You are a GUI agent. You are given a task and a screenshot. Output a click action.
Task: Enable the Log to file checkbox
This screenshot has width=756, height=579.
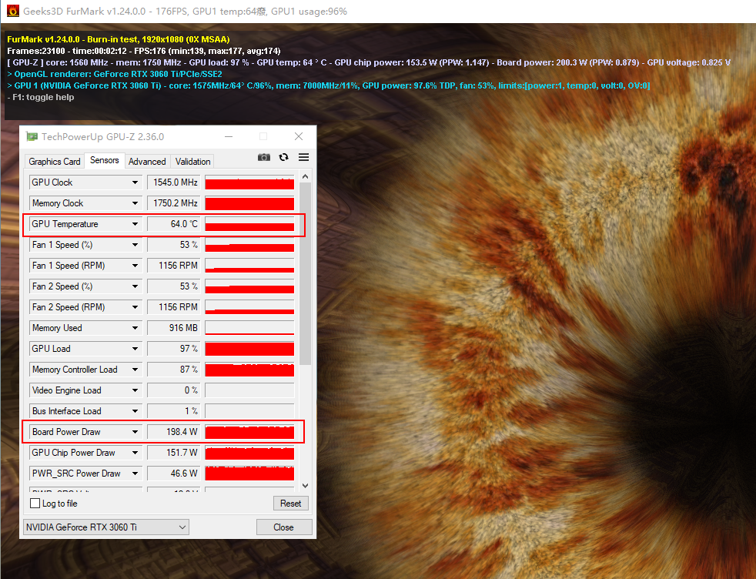click(x=35, y=504)
